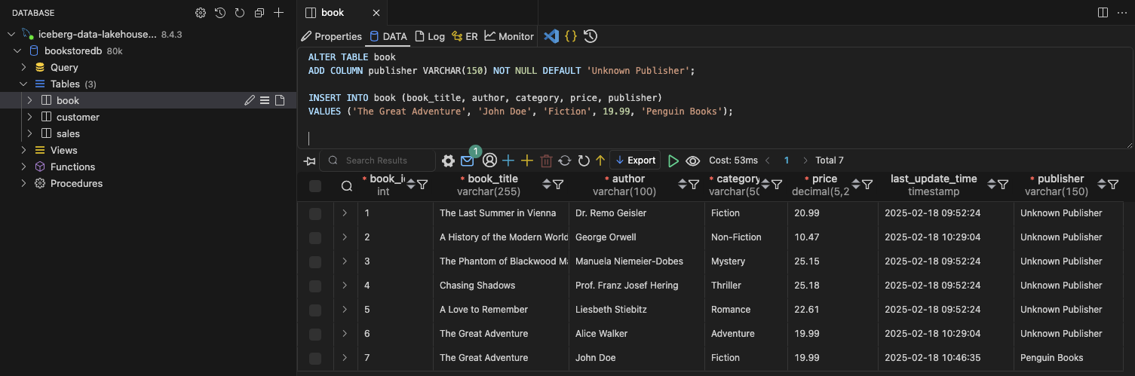Open history clock icon in DATABASE panel
The image size is (1135, 376).
tap(220, 13)
